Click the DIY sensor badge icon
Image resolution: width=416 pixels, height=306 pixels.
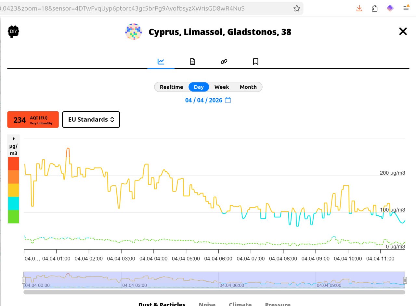(13, 31)
